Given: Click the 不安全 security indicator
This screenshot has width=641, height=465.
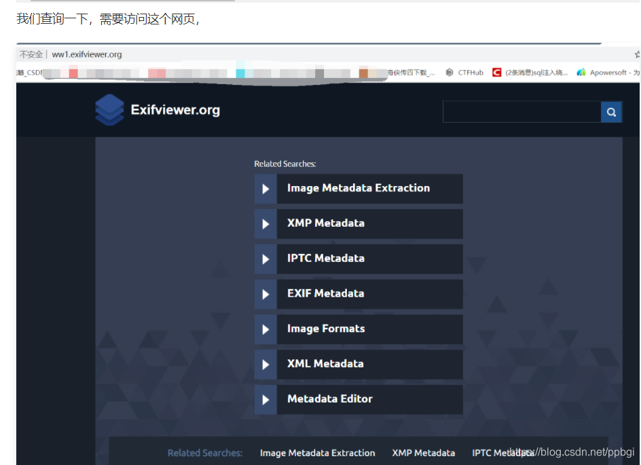Looking at the screenshot, I should (x=31, y=54).
